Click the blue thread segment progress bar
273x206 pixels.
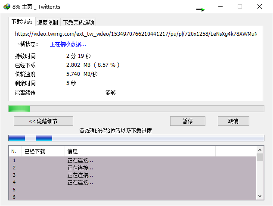(x=136, y=138)
